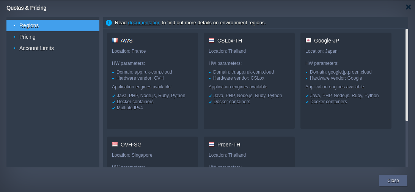Click the OVH-SG region title
This screenshot has height=192, width=415.
(131, 145)
